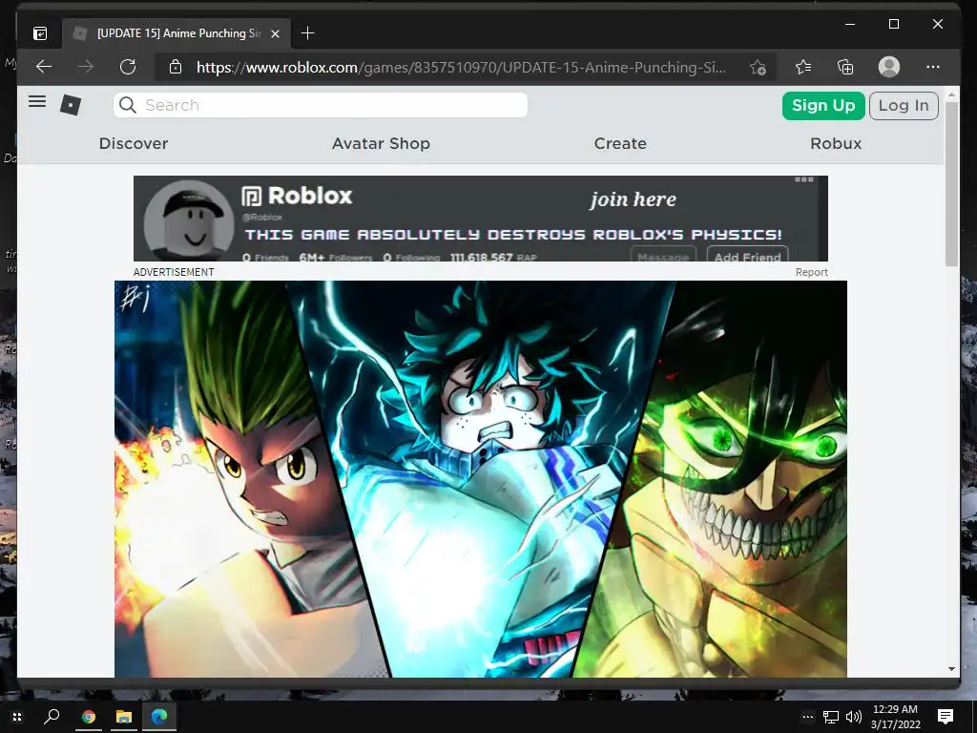Open Google Chrome from taskbar
977x733 pixels.
[x=89, y=717]
